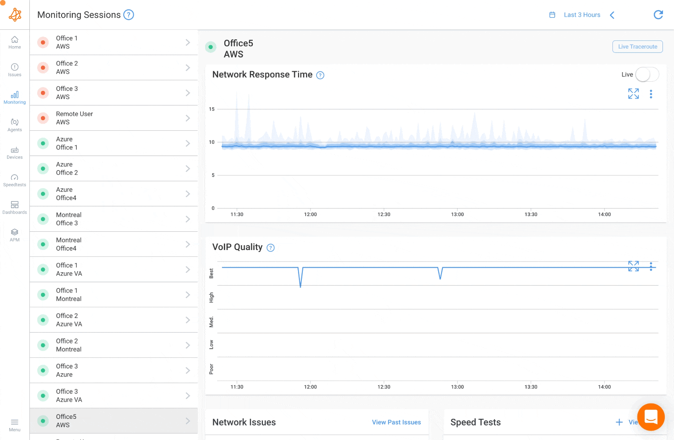
Task: Expand the Network Response Time chart to fullscreen
Action: (633, 93)
